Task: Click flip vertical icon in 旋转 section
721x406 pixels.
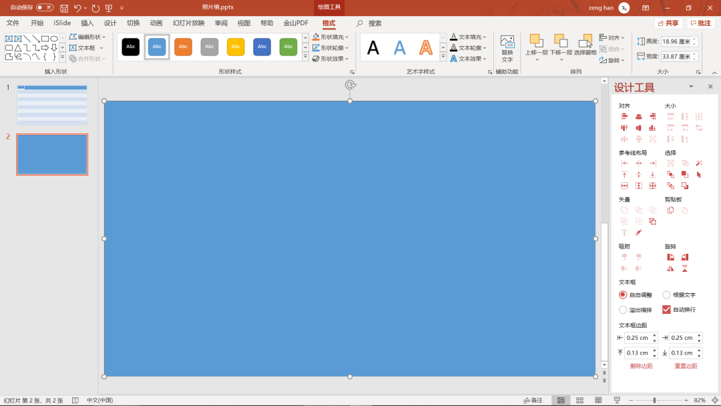Action: 685,268
